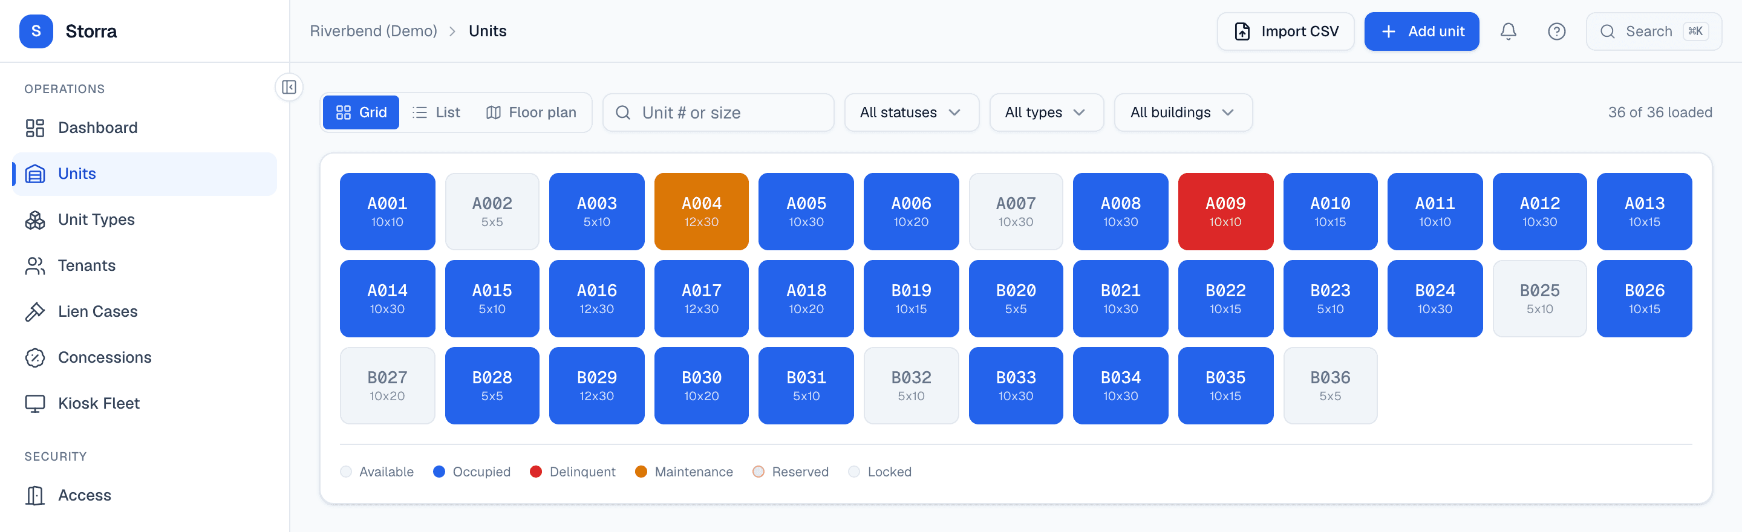Click the Import CSV file icon
This screenshot has height=532, width=1742.
pyautogui.click(x=1242, y=32)
